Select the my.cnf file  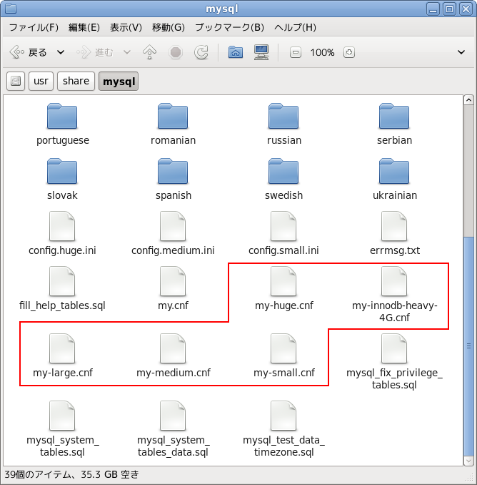[173, 289]
